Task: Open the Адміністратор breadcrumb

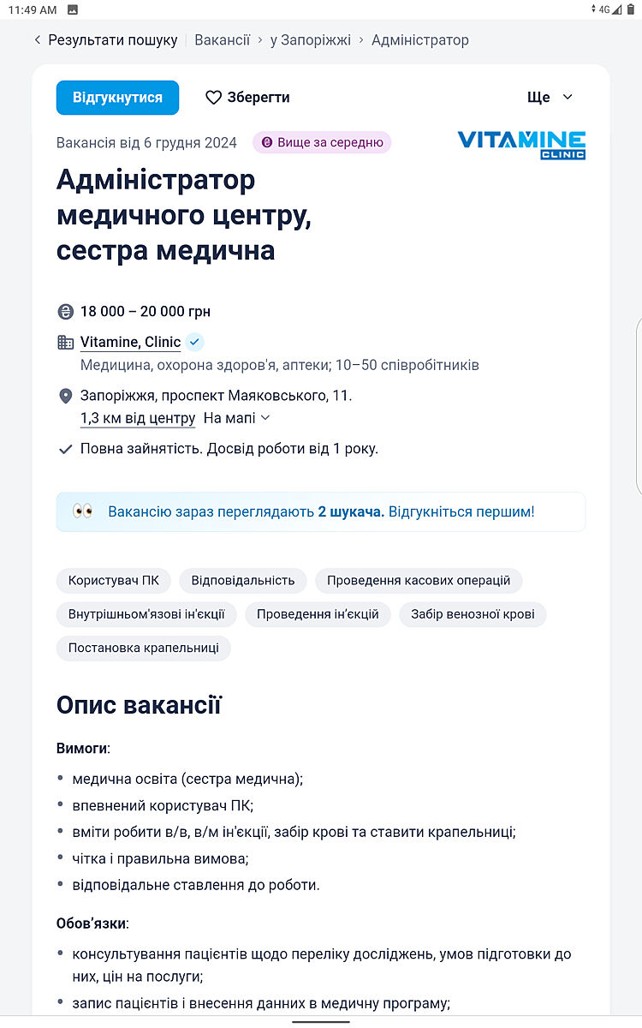Action: point(419,40)
